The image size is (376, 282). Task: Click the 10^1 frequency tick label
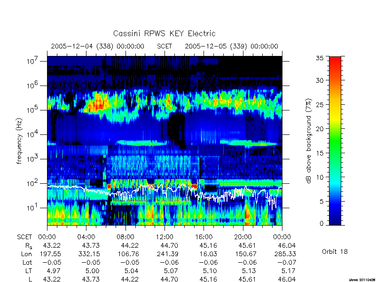coord(33,208)
